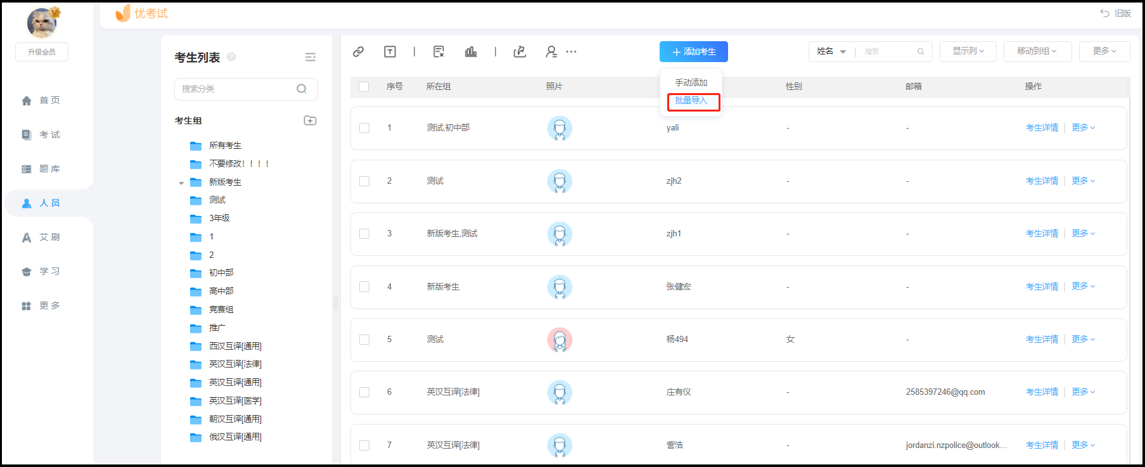
Task: Select the 俄汉互译[通用] folder
Action: pyautogui.click(x=226, y=437)
